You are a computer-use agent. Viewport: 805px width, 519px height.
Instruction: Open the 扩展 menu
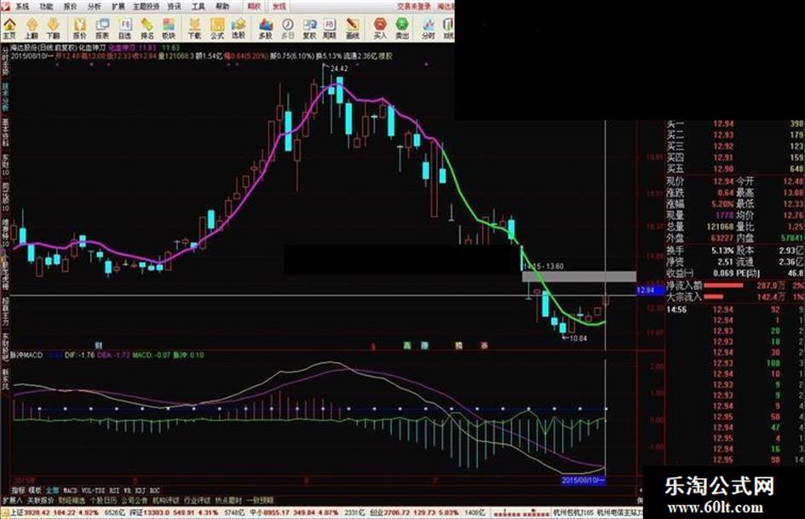tap(118, 7)
